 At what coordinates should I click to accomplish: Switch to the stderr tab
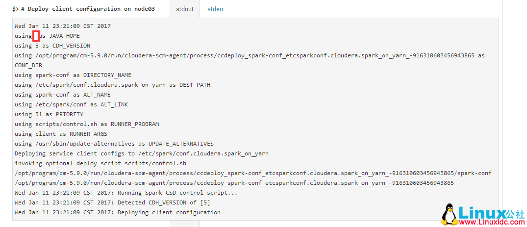[x=215, y=9]
